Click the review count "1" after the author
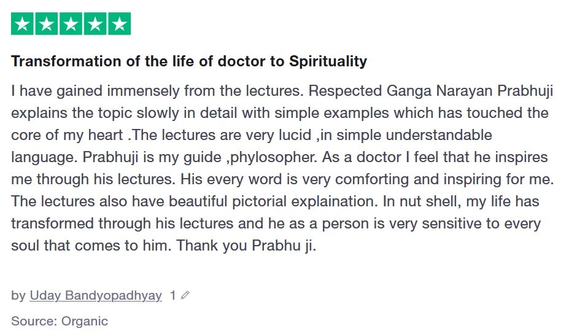 (x=173, y=295)
